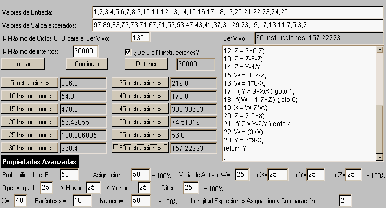Select the 5 Instrucciones button
Screen dimensions: 386x208
tap(30, 83)
